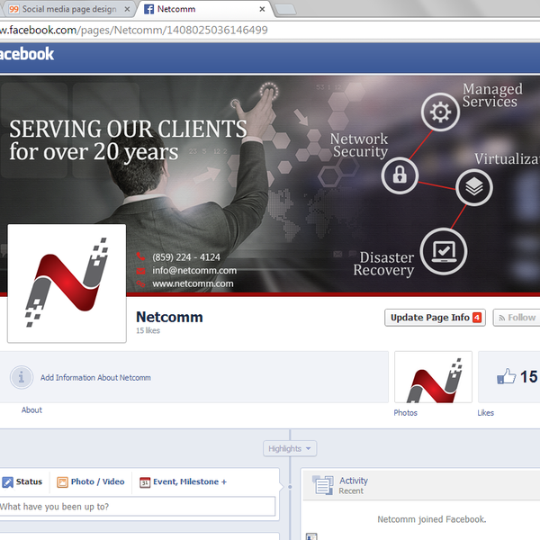Screen dimensions: 540x540
Task: Click the (859) 224 - 4124 phone number
Action: (186, 257)
